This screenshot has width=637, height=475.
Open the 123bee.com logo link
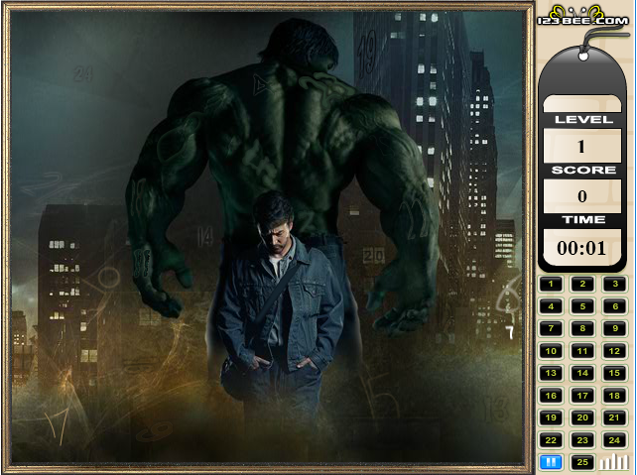click(x=583, y=17)
